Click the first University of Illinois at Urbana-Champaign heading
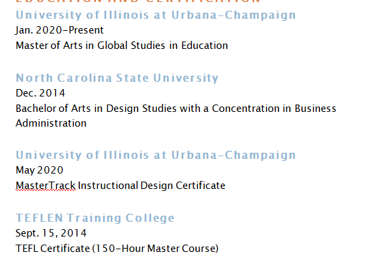Screen dimensions: 381x264 click(156, 15)
